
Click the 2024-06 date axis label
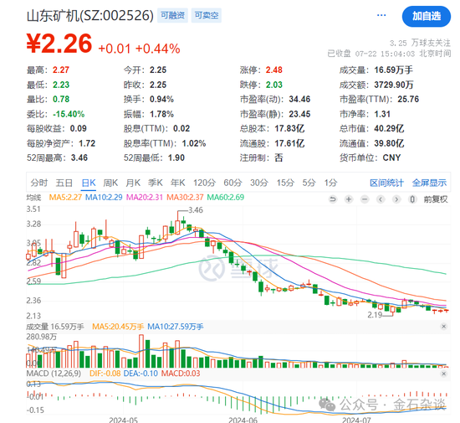pos(243,420)
